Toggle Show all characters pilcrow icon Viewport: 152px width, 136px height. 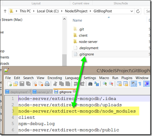[x=140, y=84]
